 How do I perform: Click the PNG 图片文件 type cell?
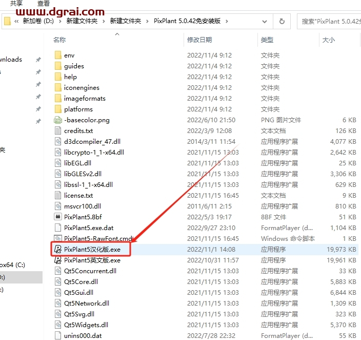(x=281, y=120)
